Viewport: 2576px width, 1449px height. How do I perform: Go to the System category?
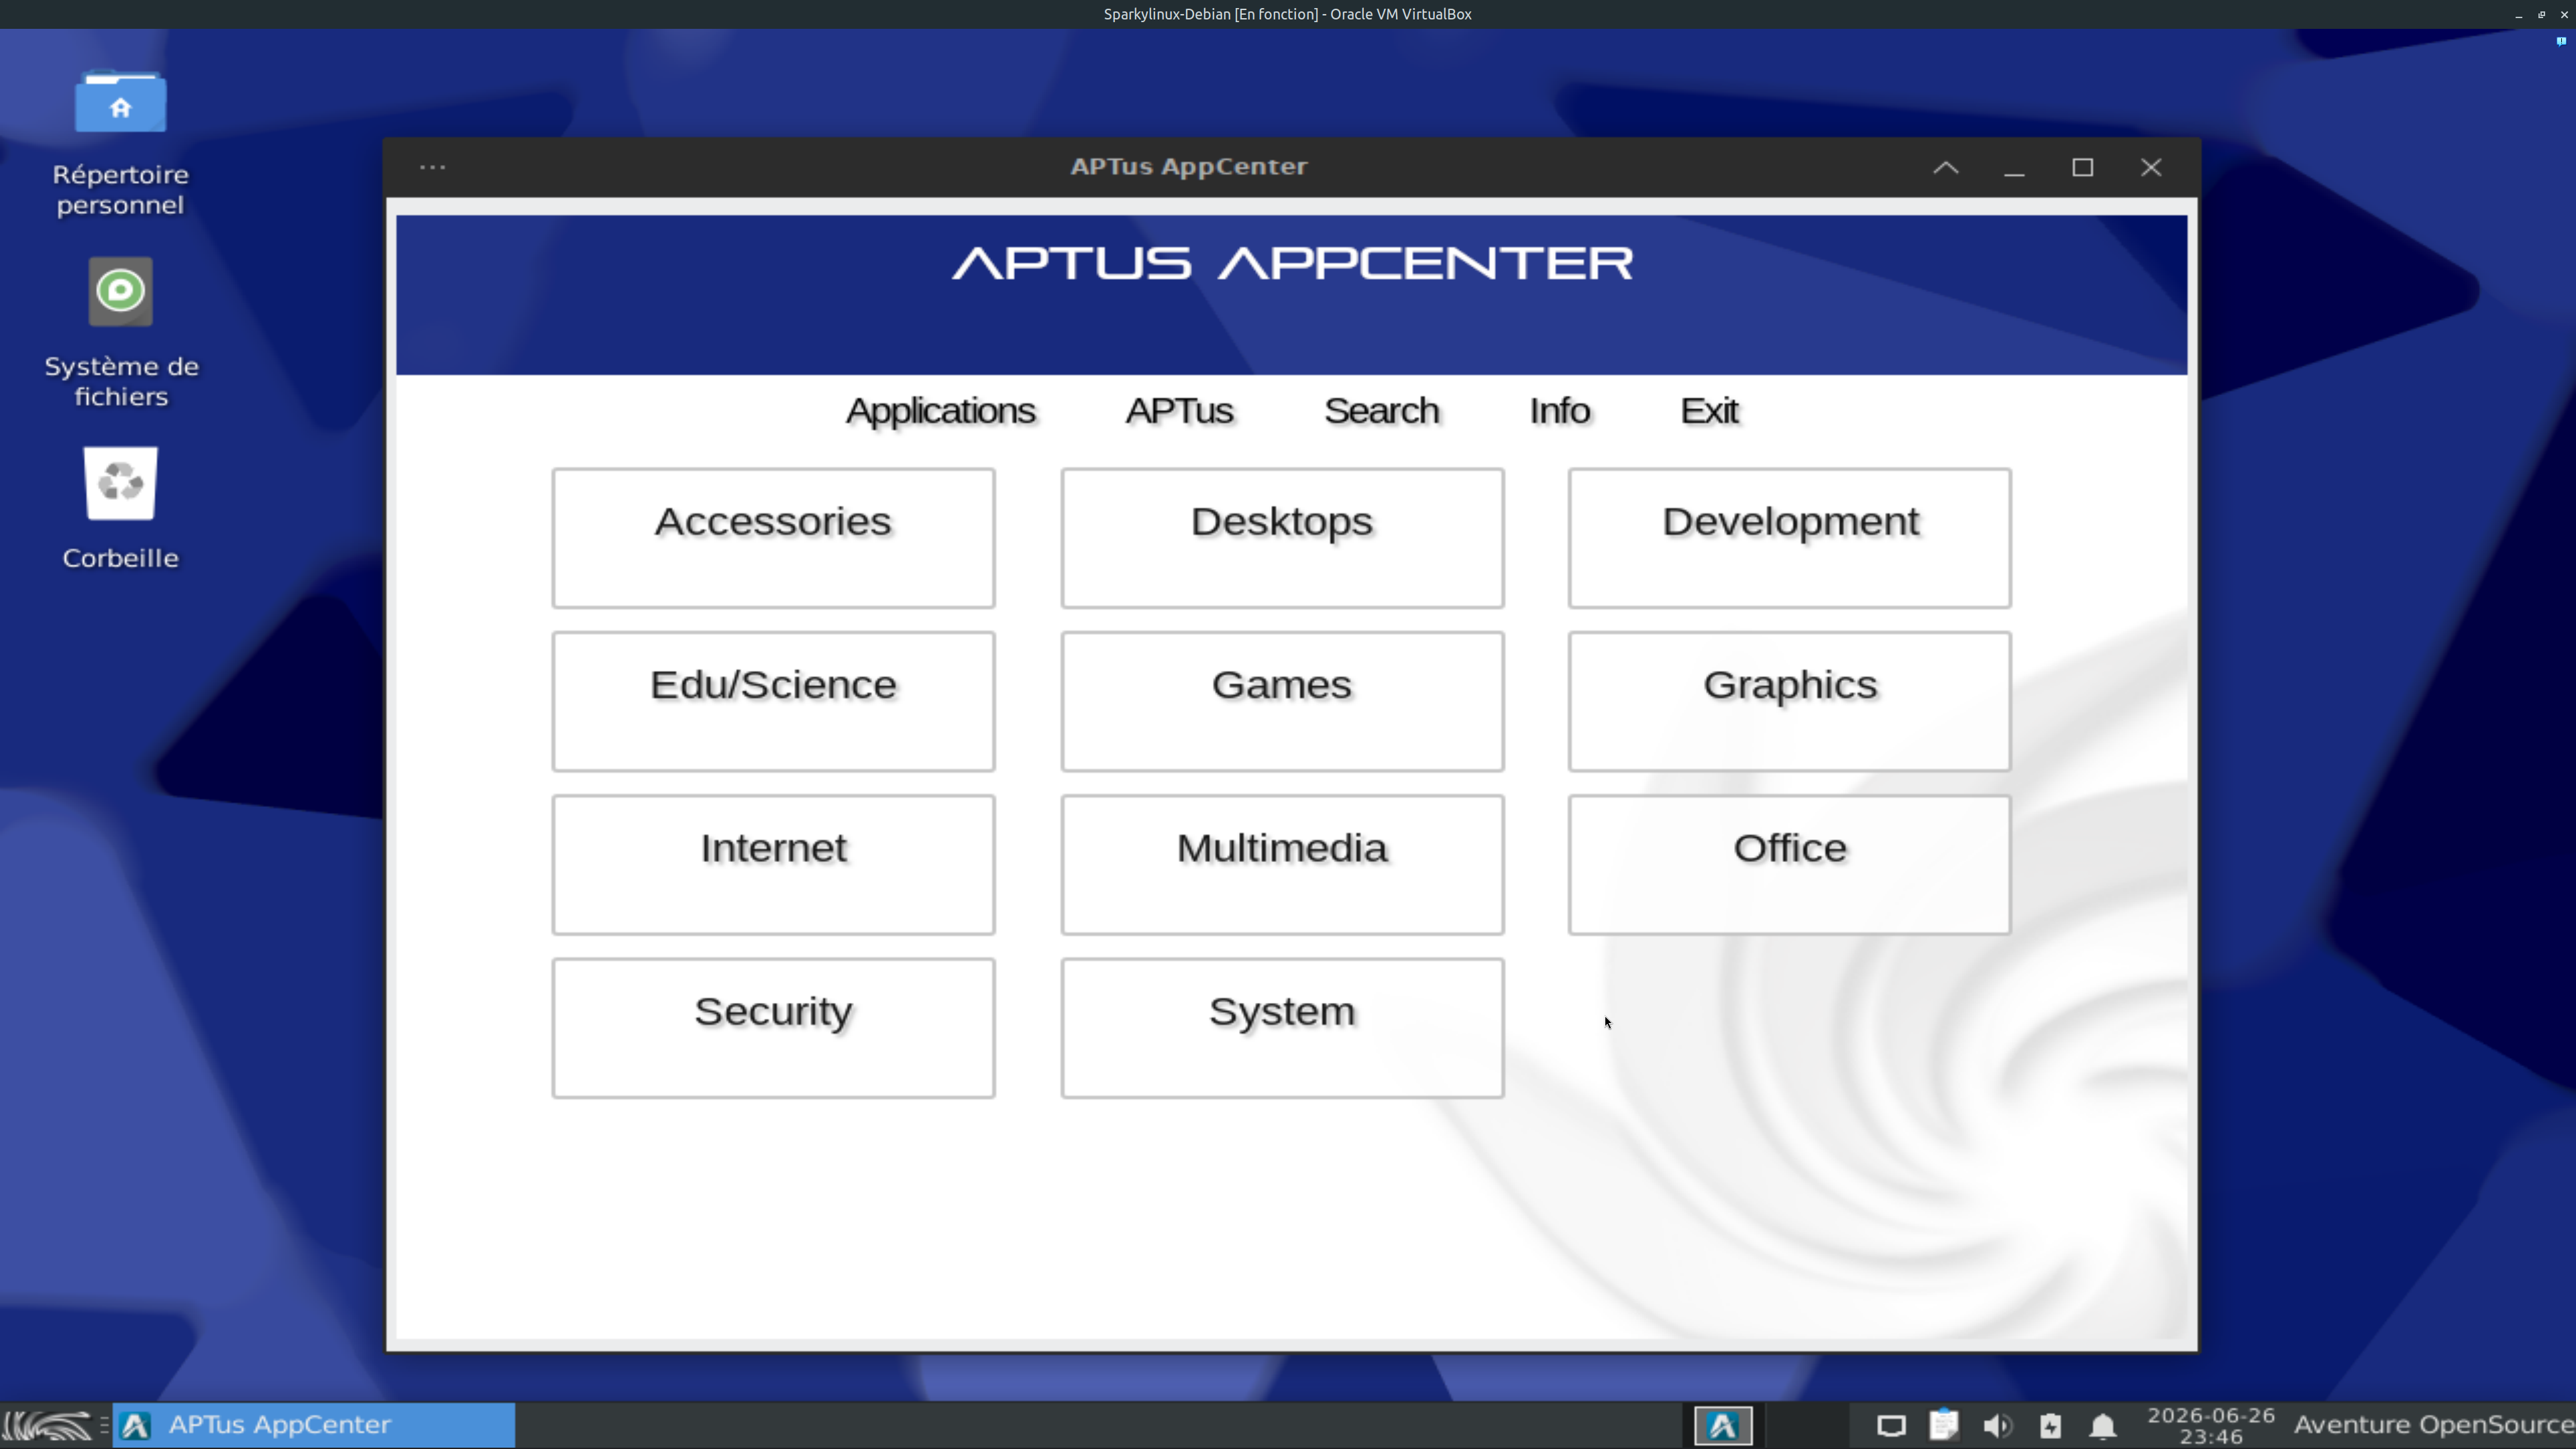click(x=1282, y=1028)
